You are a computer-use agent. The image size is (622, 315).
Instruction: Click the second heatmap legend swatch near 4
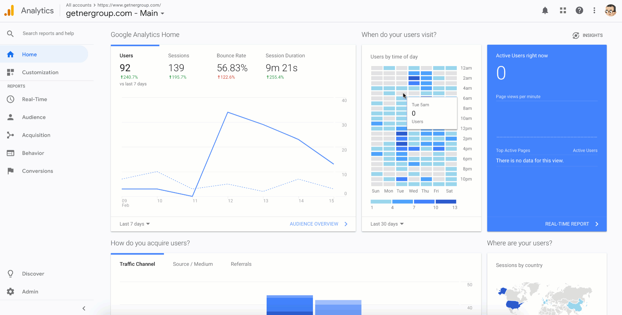click(x=402, y=201)
